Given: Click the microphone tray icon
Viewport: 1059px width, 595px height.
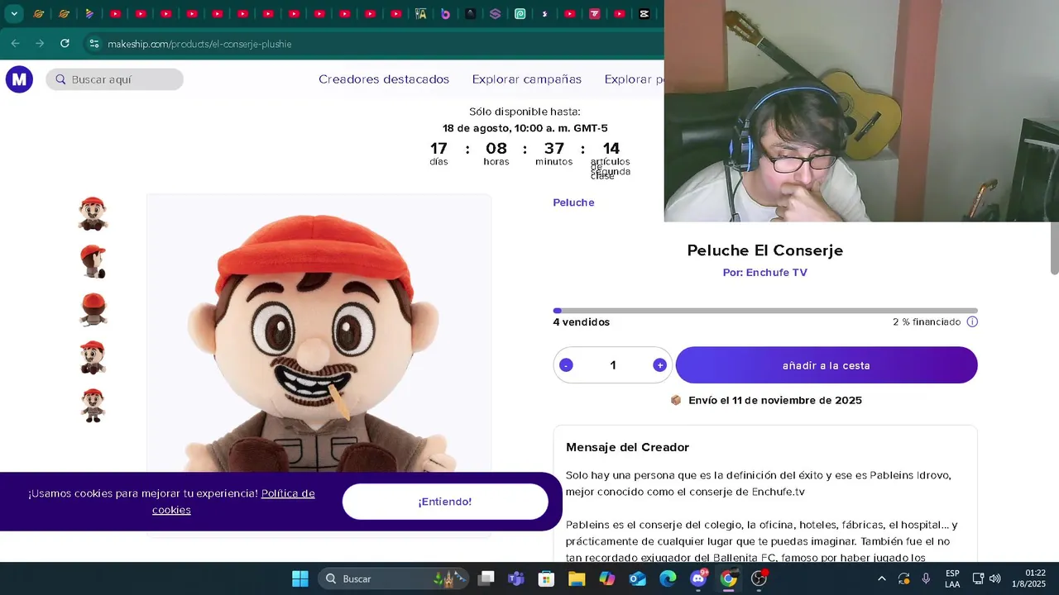Looking at the screenshot, I should click(x=926, y=578).
